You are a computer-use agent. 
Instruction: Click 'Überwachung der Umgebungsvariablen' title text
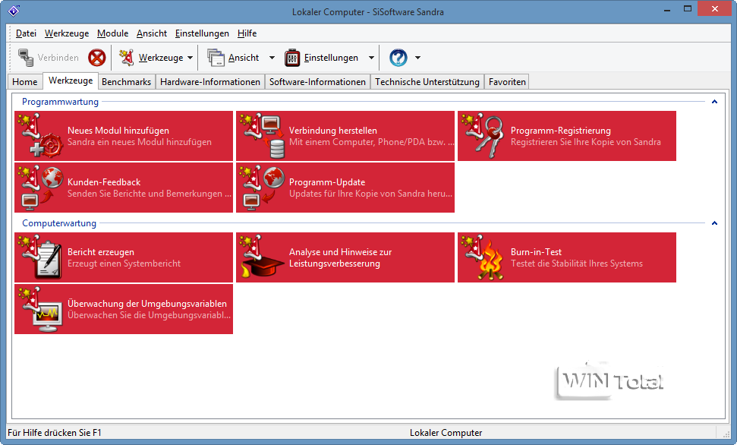point(147,304)
